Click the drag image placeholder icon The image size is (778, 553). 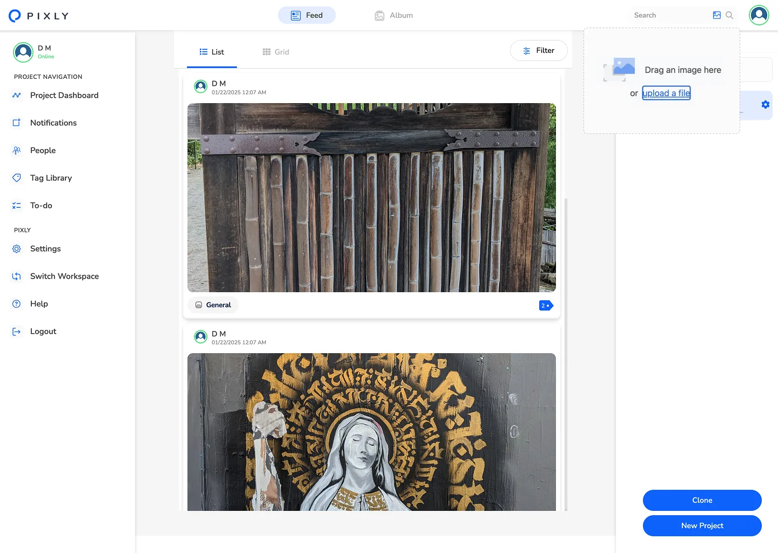coord(619,70)
